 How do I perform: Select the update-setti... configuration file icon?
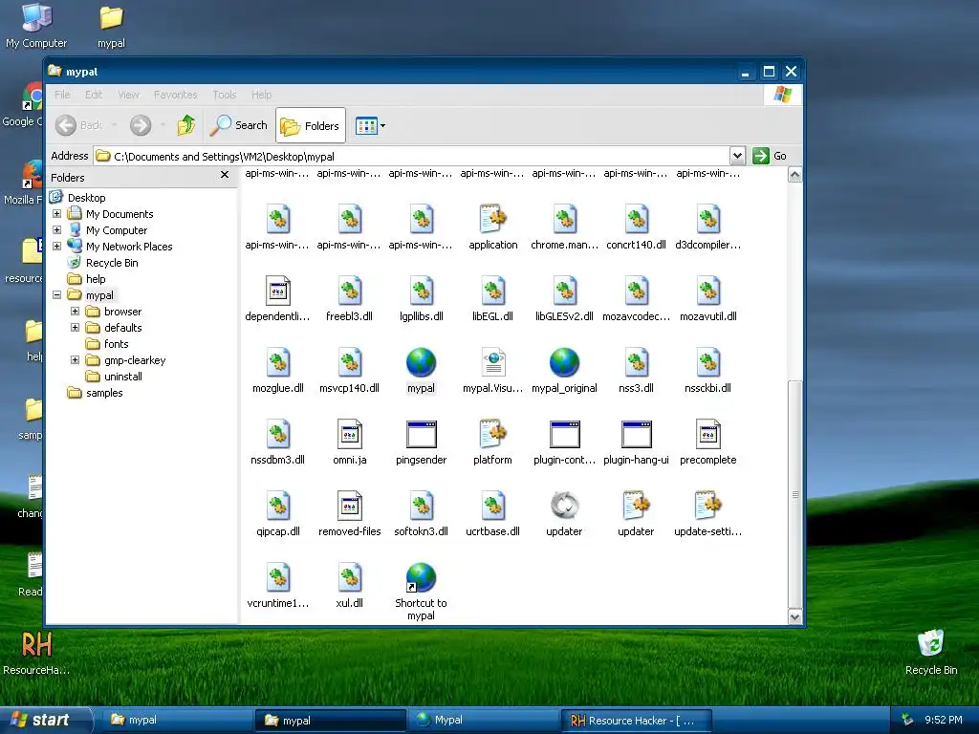click(x=708, y=507)
